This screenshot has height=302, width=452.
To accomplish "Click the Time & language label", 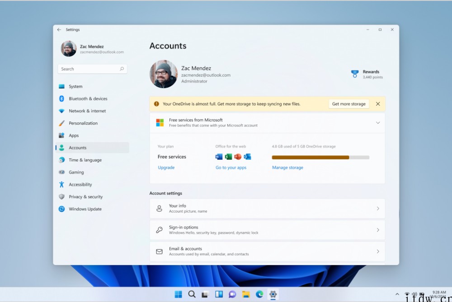I will (85, 160).
